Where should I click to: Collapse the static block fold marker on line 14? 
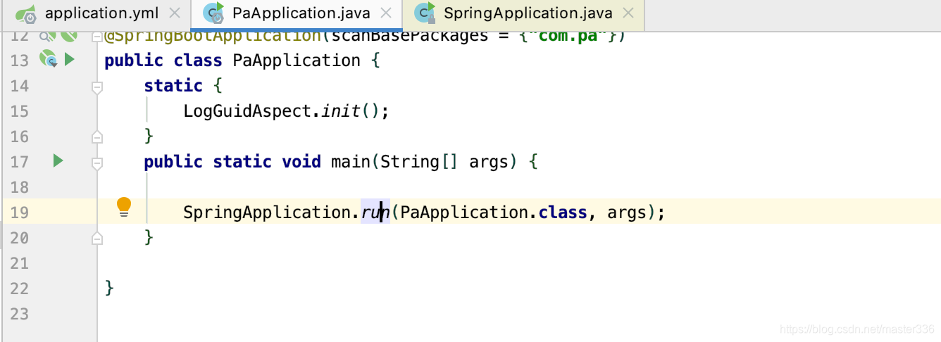[97, 87]
